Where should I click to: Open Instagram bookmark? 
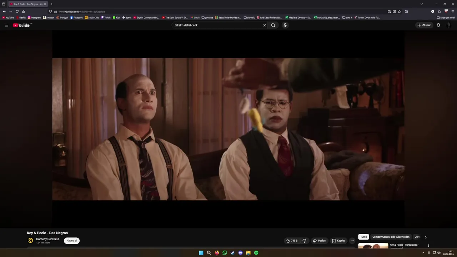(34, 17)
